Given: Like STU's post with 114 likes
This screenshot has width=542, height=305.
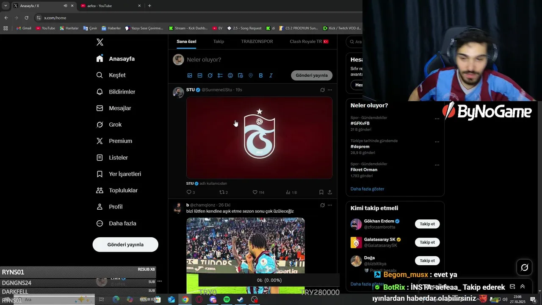Looking at the screenshot, I should [x=258, y=192].
